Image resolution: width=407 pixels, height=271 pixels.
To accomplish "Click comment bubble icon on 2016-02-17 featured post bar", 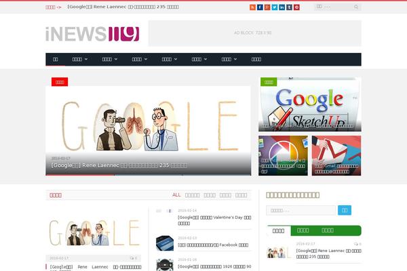I will (132, 258).
